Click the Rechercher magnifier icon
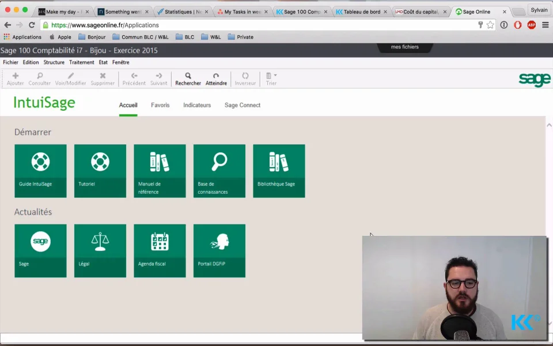This screenshot has height=346, width=553. coord(188,76)
